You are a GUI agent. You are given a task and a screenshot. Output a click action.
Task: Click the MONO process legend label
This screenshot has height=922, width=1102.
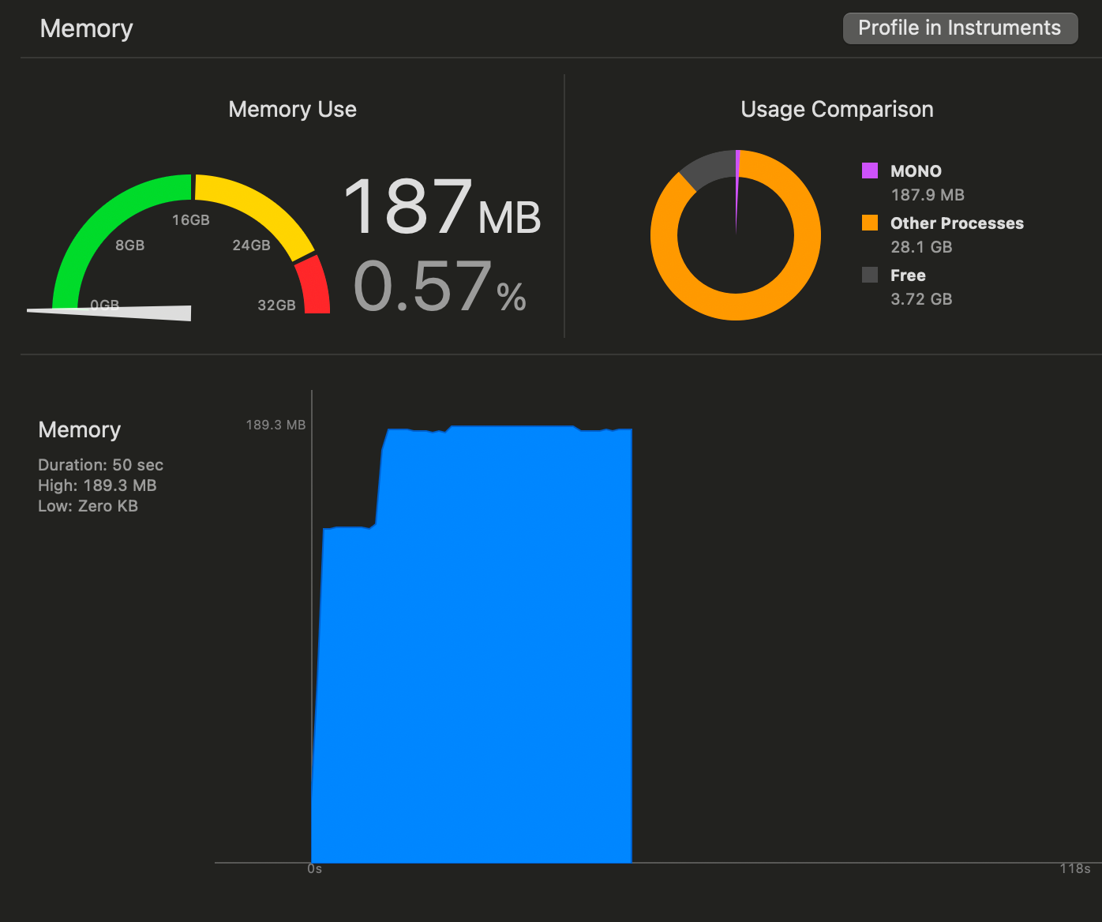coord(916,171)
